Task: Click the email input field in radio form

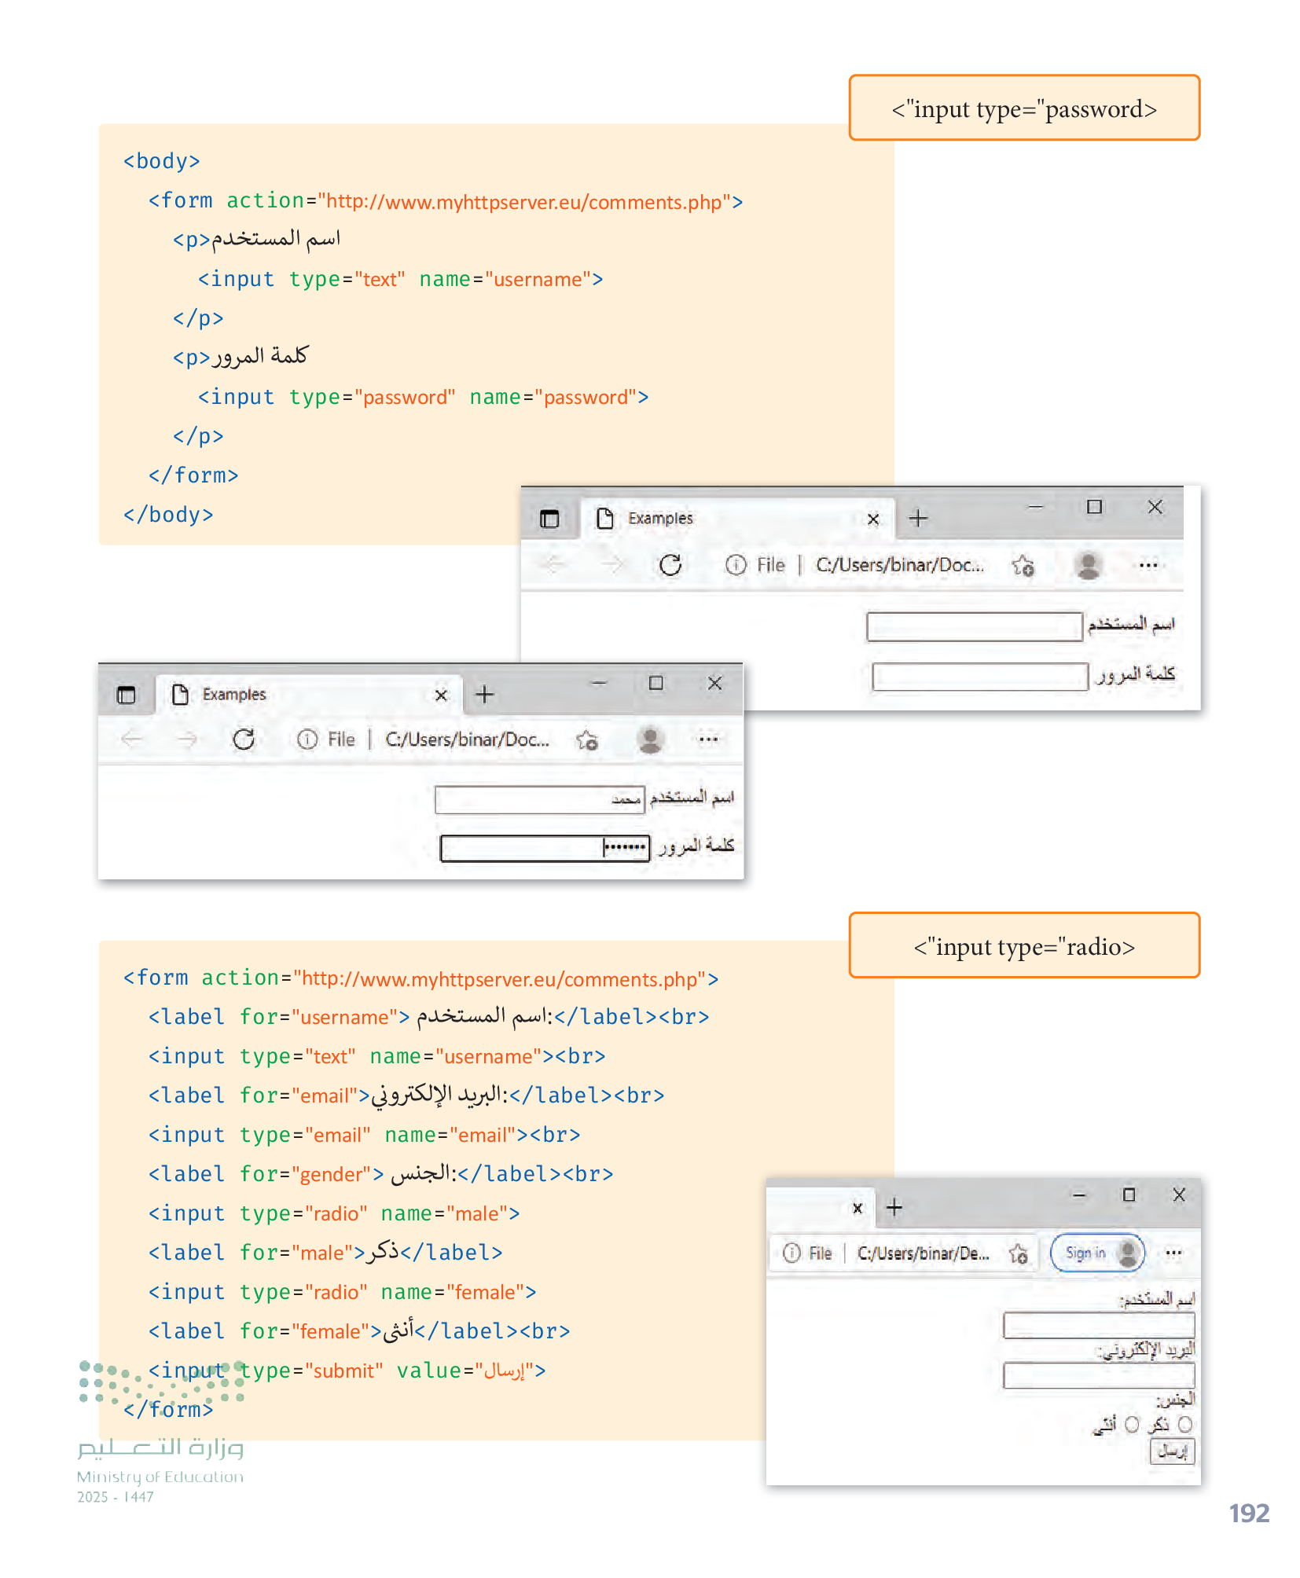Action: pos(1098,1375)
